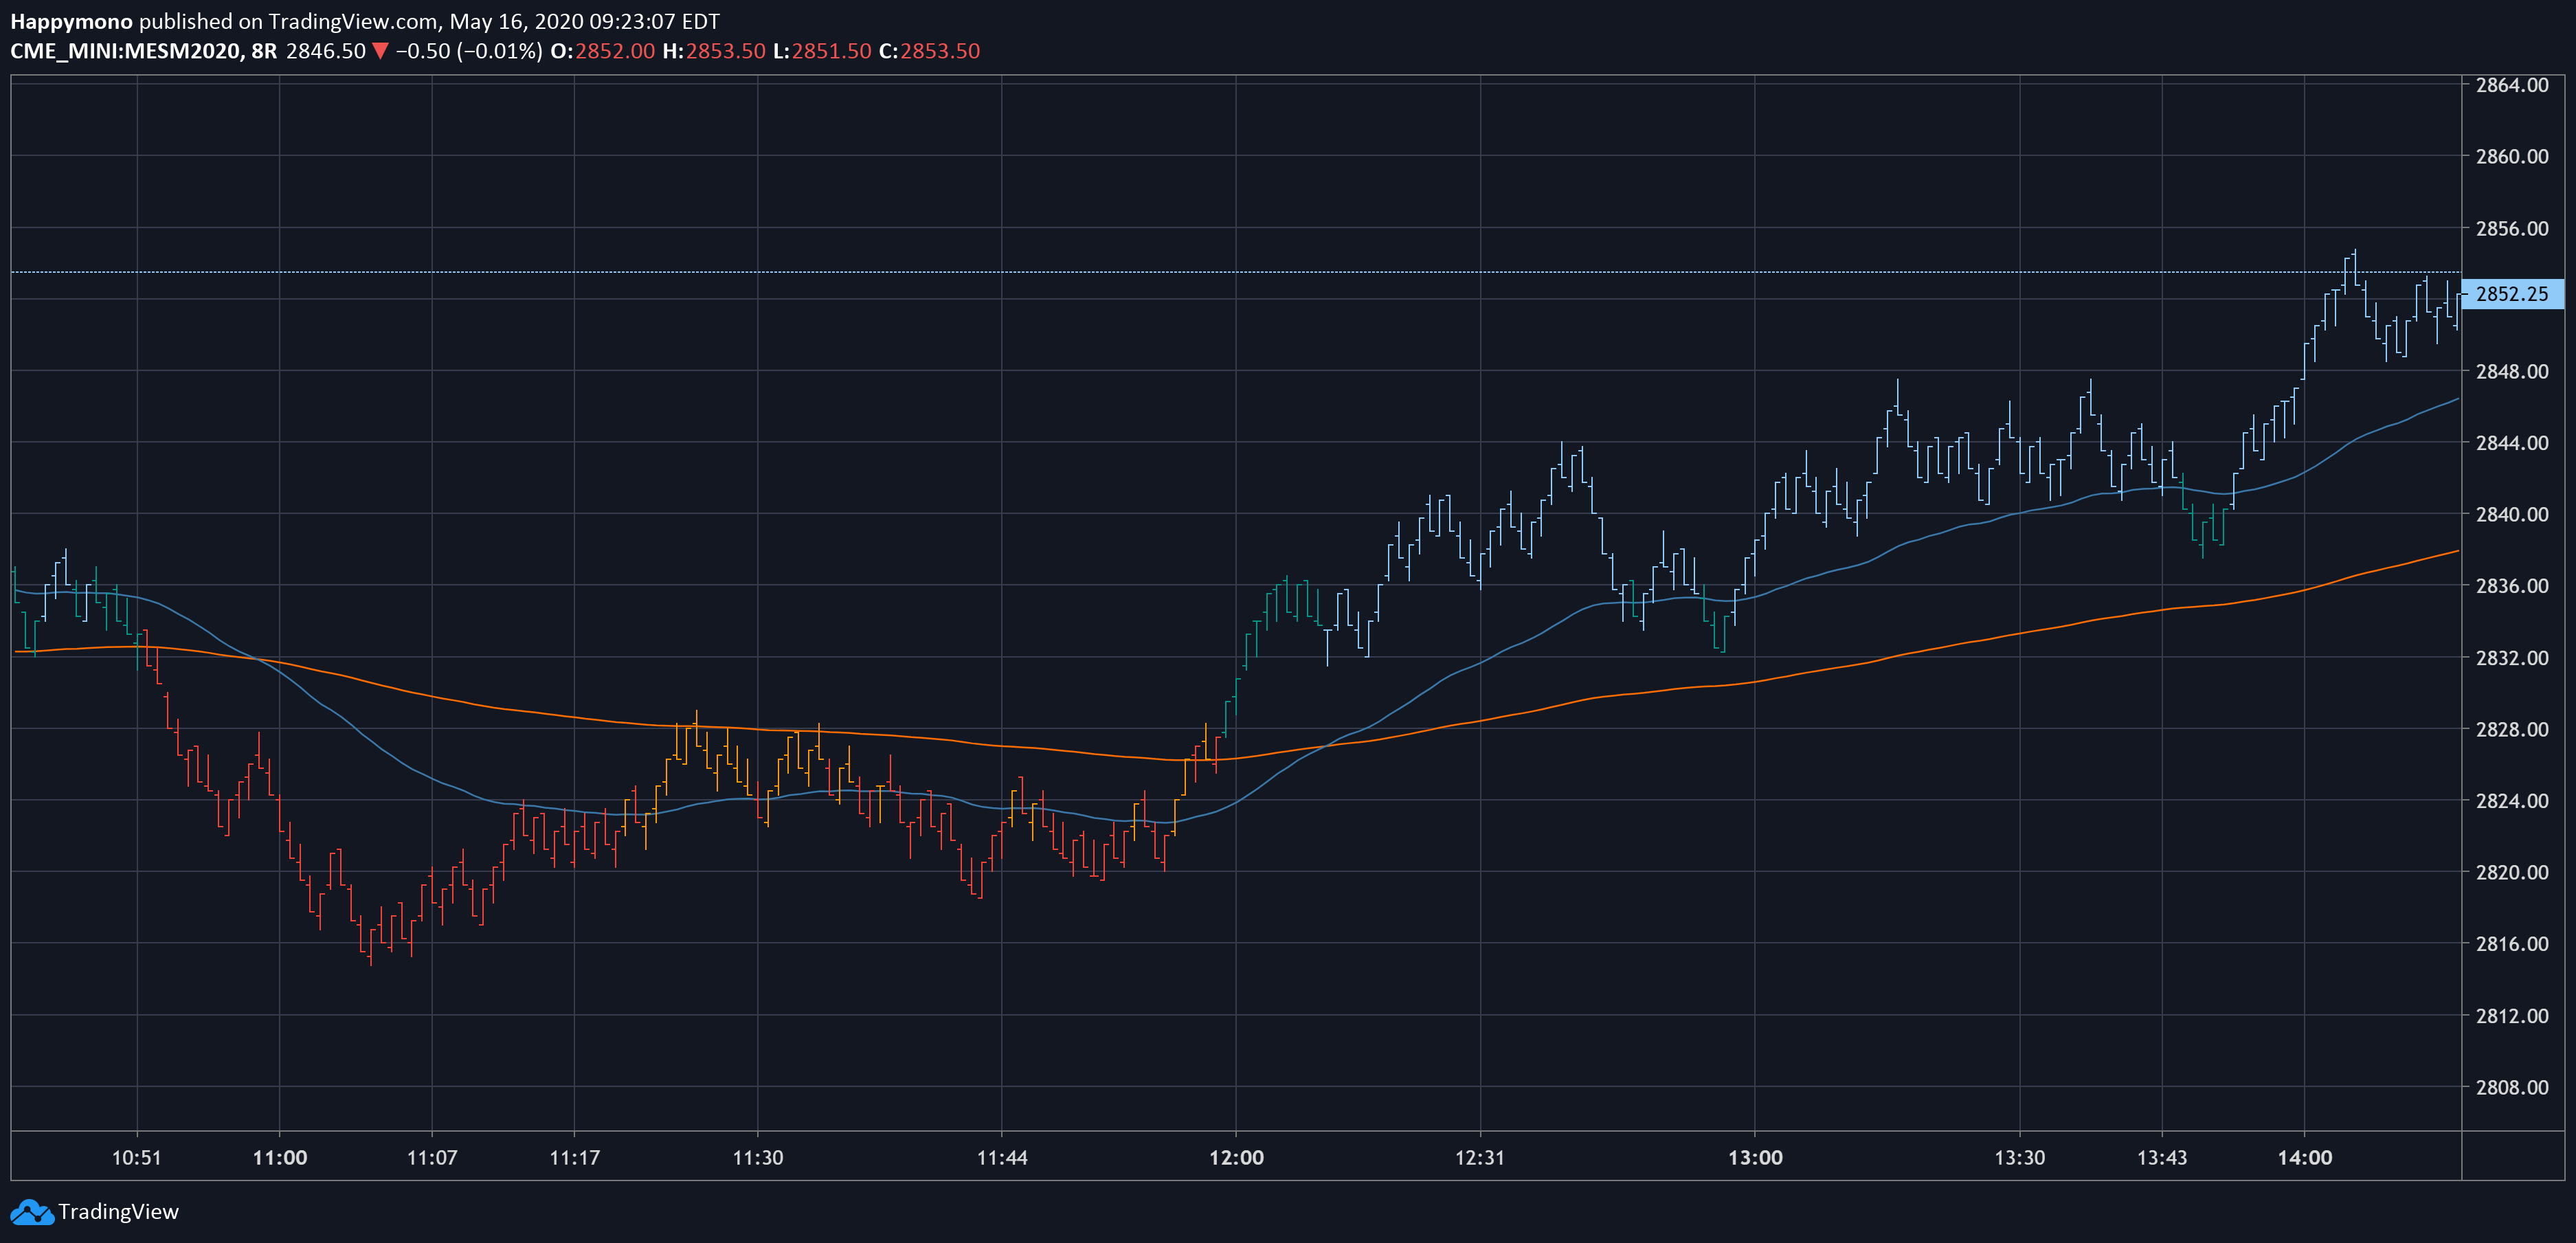The height and width of the screenshot is (1243, 2576).
Task: Click the current price label 2852.25
Action: point(2512,294)
